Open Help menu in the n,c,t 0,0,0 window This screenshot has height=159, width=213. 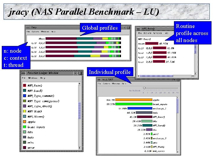click(x=124, y=84)
